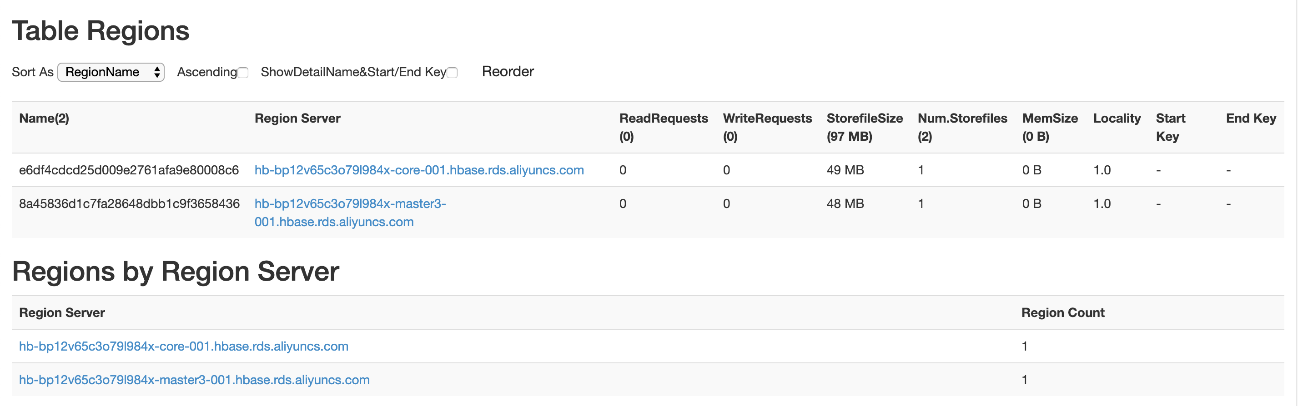Check ShowDetailName&Start/End Key checkbox
The width and height of the screenshot is (1298, 406).
pos(453,73)
